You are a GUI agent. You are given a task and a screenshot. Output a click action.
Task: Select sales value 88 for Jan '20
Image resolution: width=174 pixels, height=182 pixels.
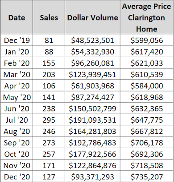pos(49,52)
